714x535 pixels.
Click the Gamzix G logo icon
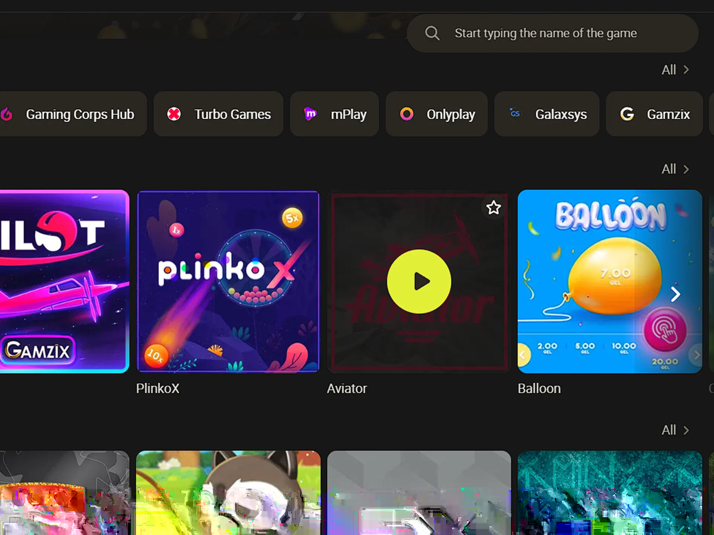[x=627, y=114]
